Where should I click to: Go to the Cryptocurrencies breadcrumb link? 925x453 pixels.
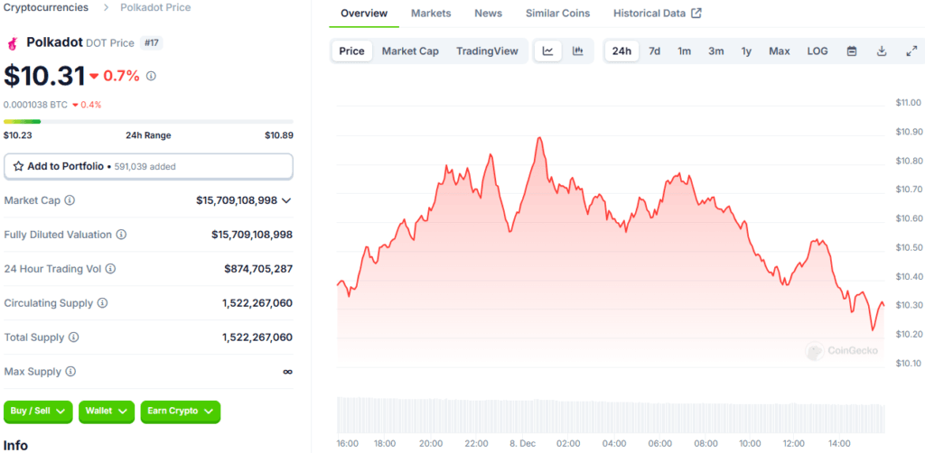46,7
